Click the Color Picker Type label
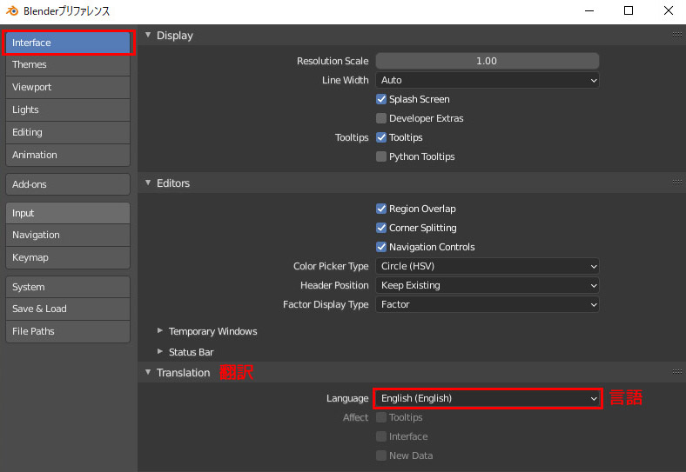 point(331,266)
